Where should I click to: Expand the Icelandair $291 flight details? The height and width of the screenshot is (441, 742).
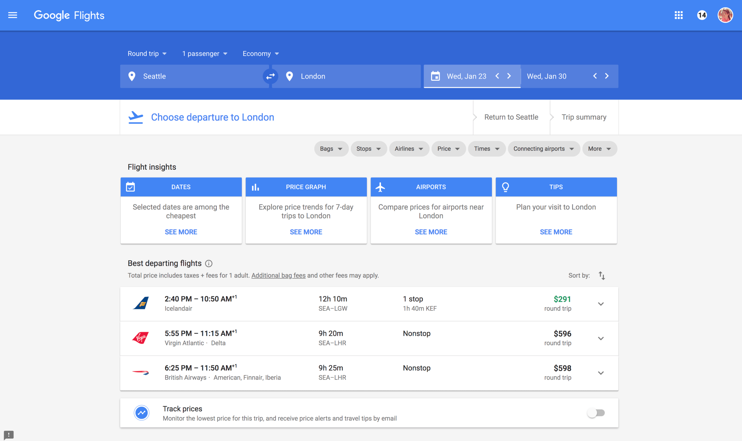(x=601, y=304)
